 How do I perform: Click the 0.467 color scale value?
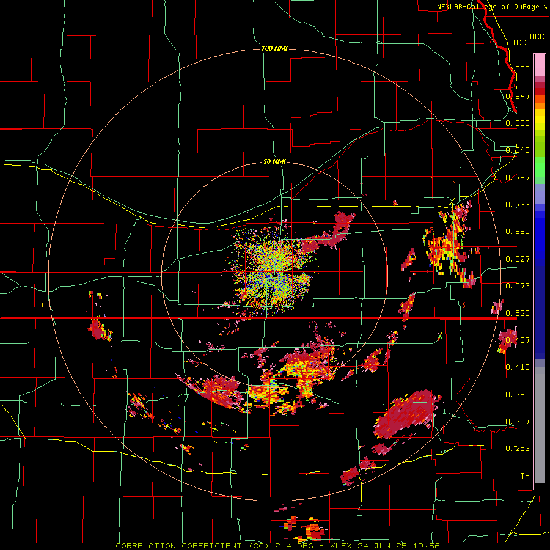coord(518,340)
